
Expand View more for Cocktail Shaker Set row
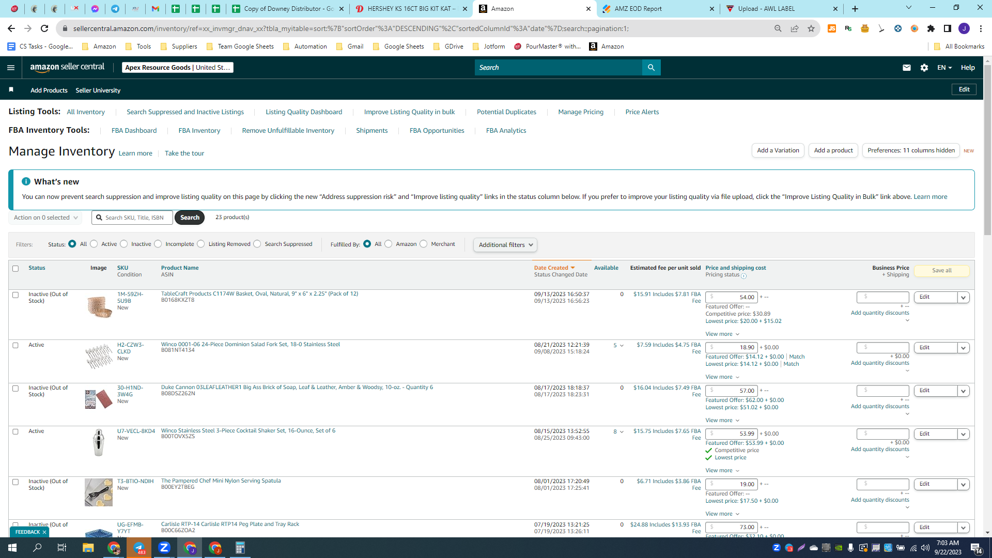click(722, 471)
